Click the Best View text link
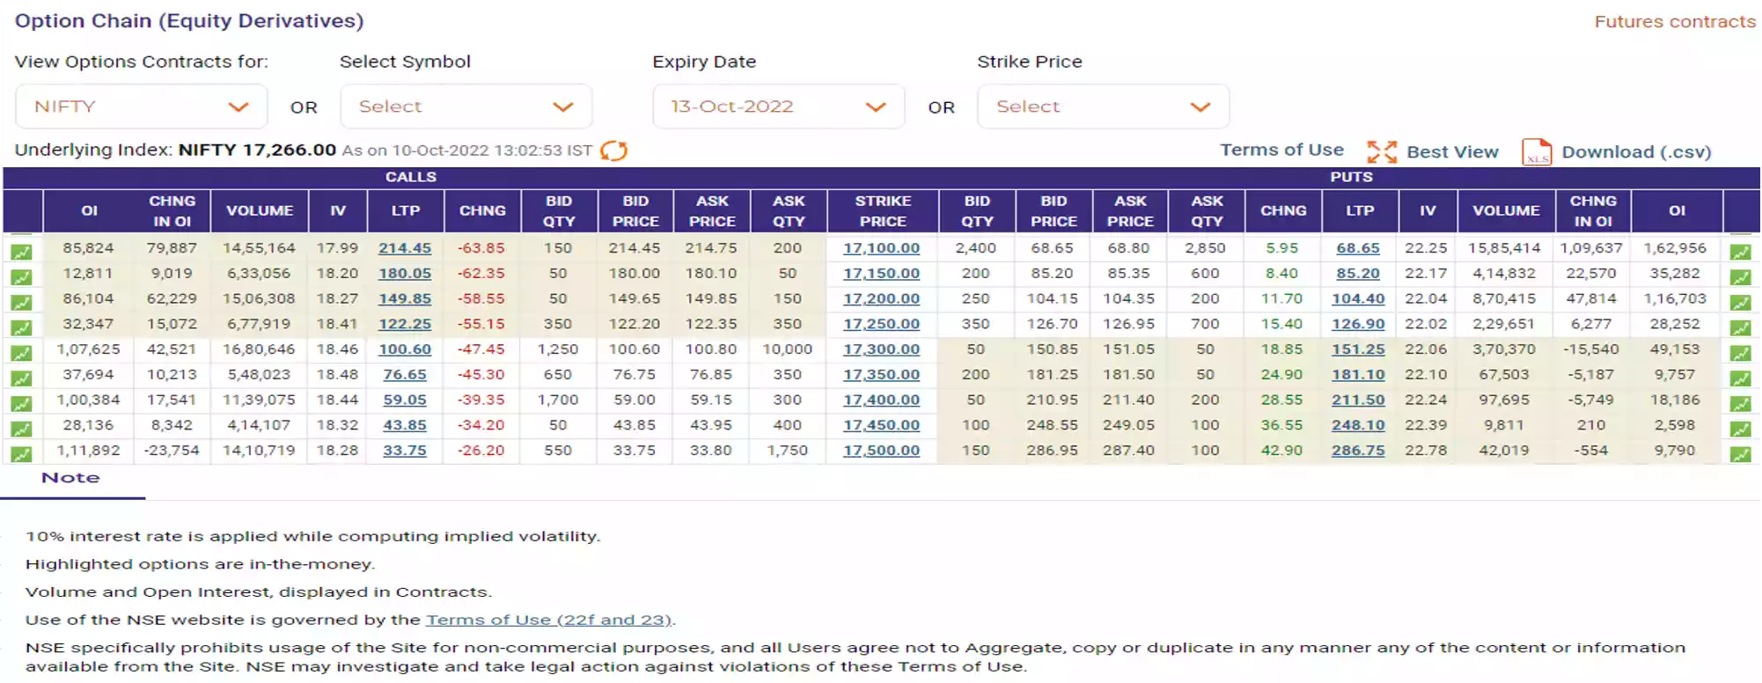 [x=1452, y=152]
